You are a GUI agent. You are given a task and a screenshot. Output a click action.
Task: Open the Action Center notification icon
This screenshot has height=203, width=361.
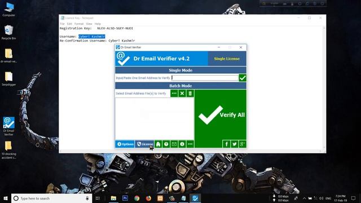[x=354, y=198]
